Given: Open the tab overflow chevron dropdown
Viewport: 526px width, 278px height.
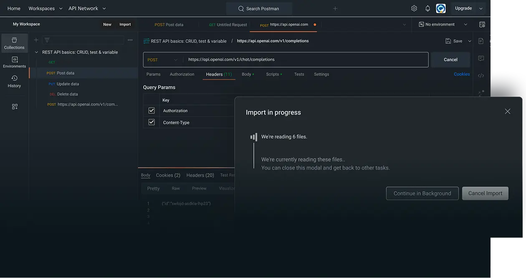Looking at the screenshot, I should (404, 25).
